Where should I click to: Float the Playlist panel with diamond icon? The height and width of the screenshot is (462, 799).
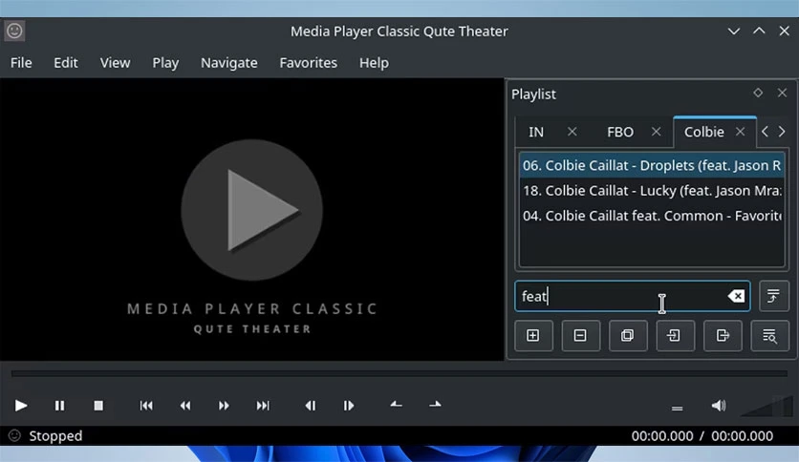(x=758, y=93)
